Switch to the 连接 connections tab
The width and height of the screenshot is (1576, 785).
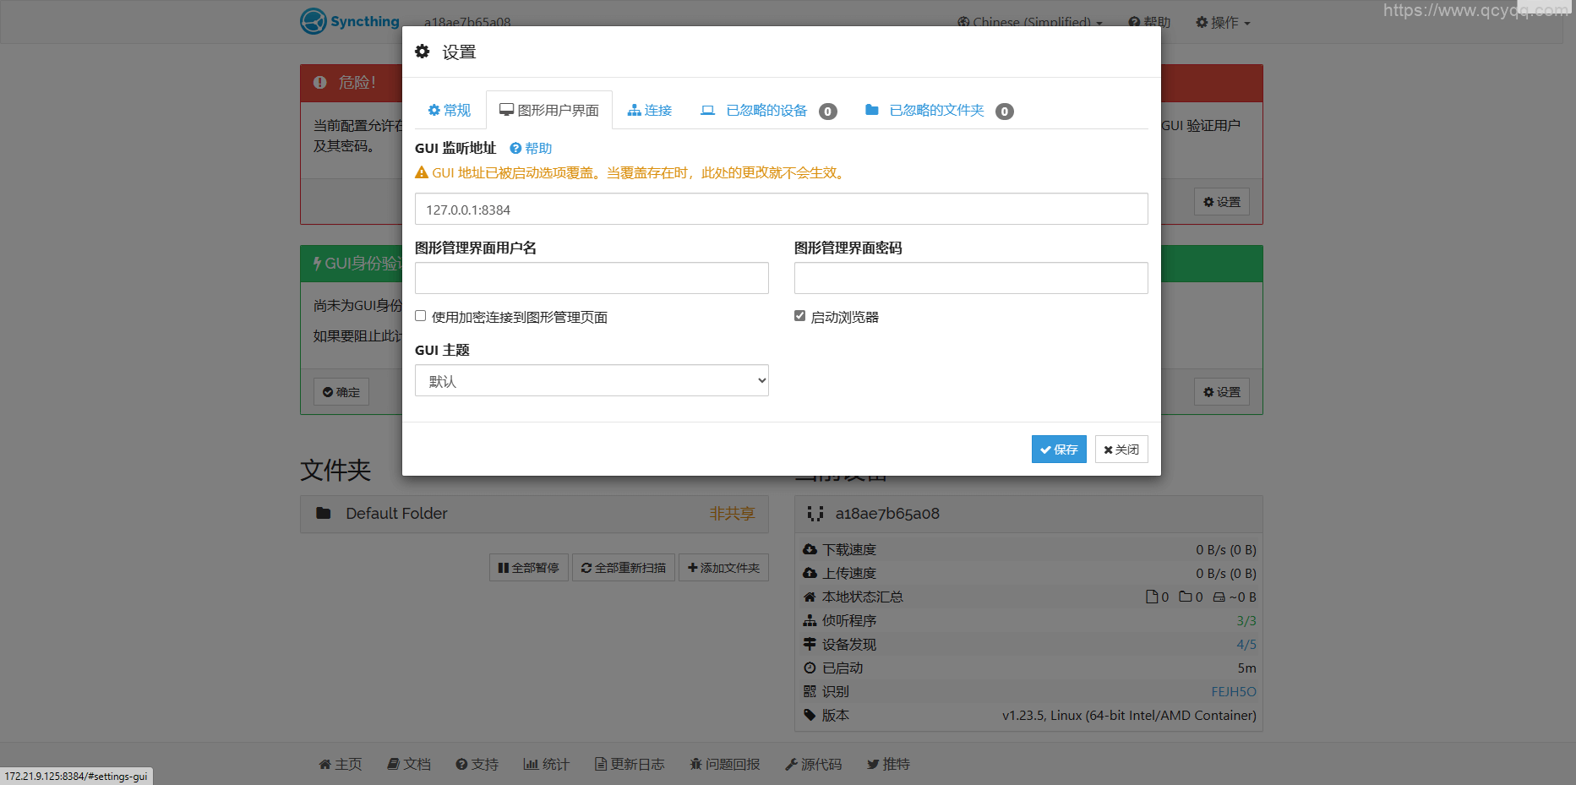(650, 111)
